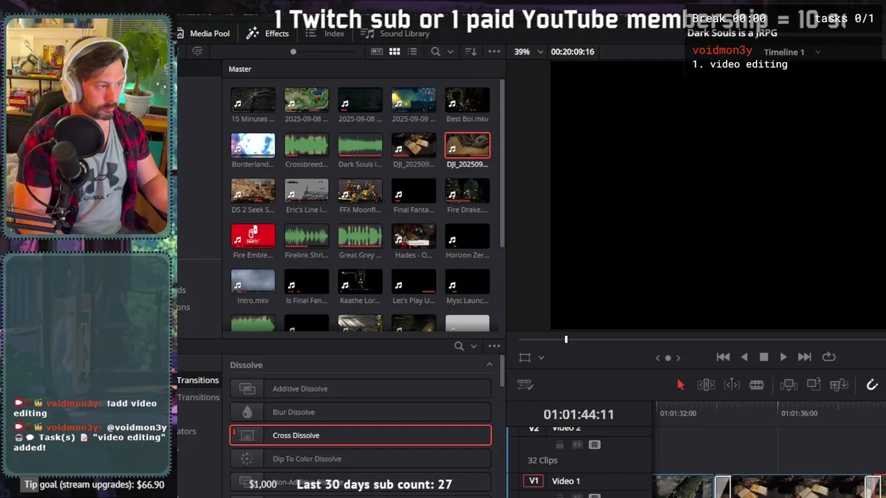Click the effects library search magnifier
886x498 pixels.
pyautogui.click(x=459, y=346)
